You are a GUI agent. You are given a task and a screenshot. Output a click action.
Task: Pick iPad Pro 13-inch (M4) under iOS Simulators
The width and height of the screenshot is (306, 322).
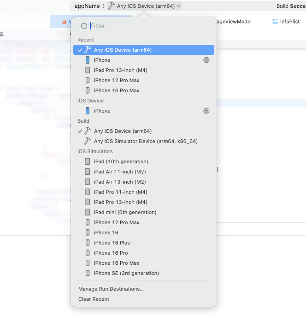tap(144, 202)
